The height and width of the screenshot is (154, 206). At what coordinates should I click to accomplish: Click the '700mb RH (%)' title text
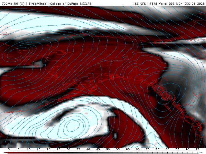[x=13, y=4]
